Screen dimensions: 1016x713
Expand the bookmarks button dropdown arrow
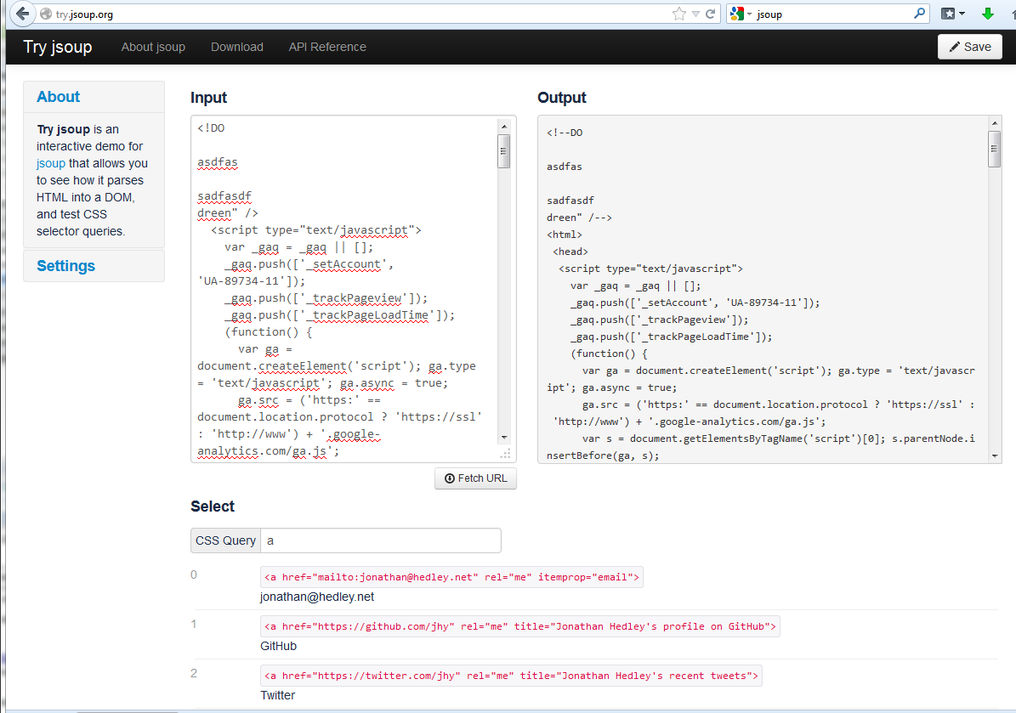click(962, 14)
